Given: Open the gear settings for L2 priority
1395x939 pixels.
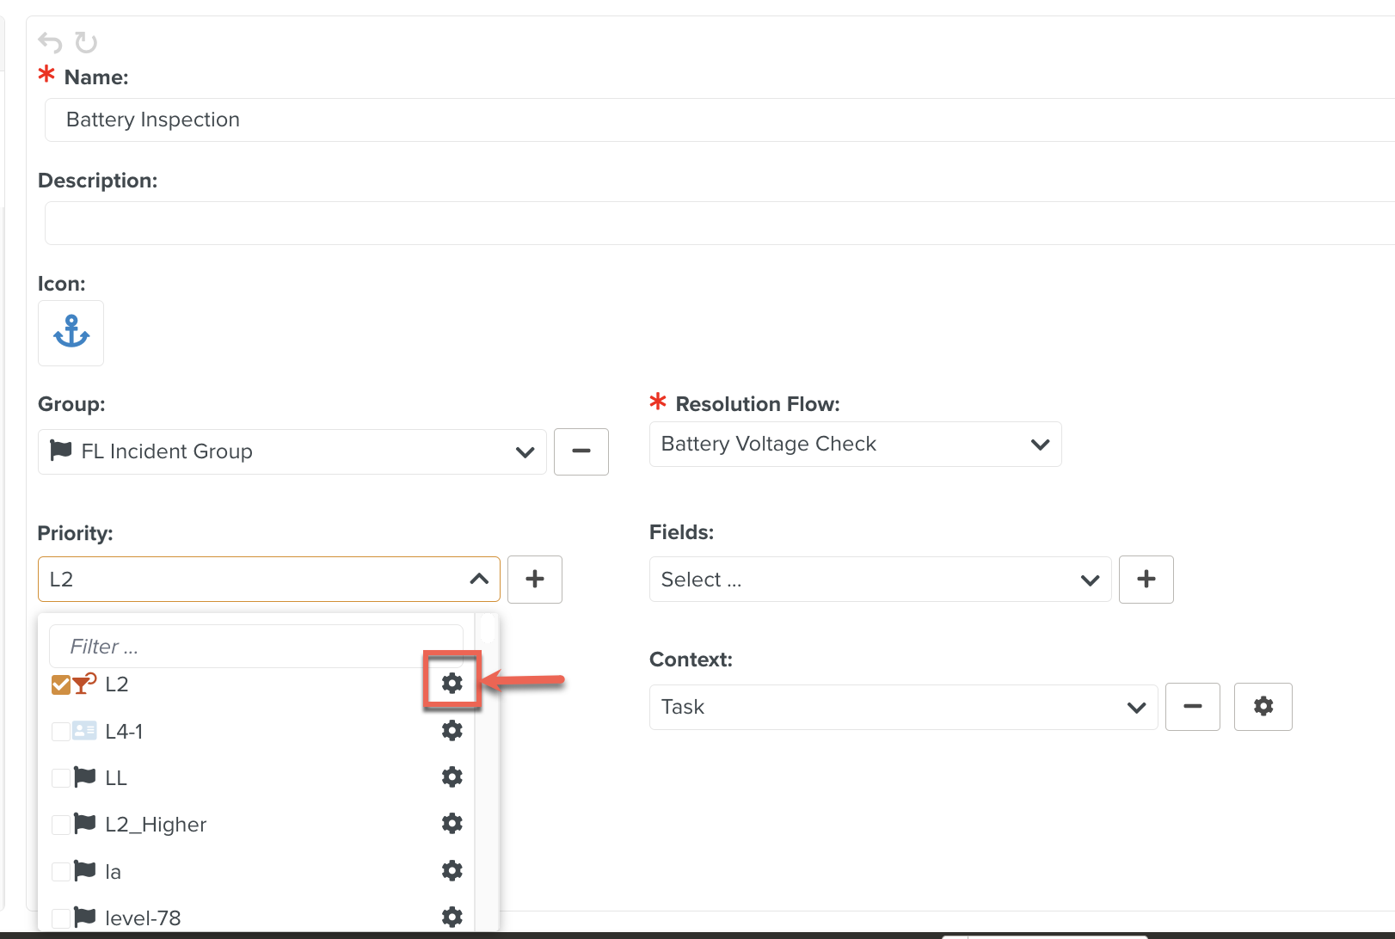Looking at the screenshot, I should 452,683.
